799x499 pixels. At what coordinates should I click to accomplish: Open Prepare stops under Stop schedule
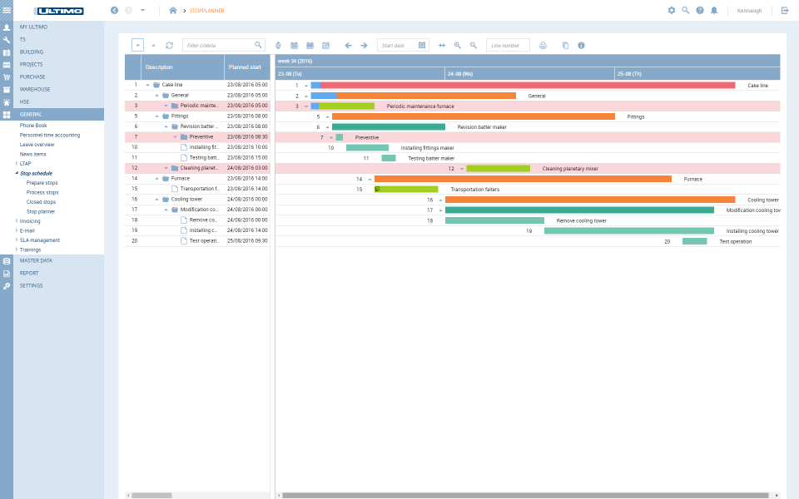coord(42,182)
